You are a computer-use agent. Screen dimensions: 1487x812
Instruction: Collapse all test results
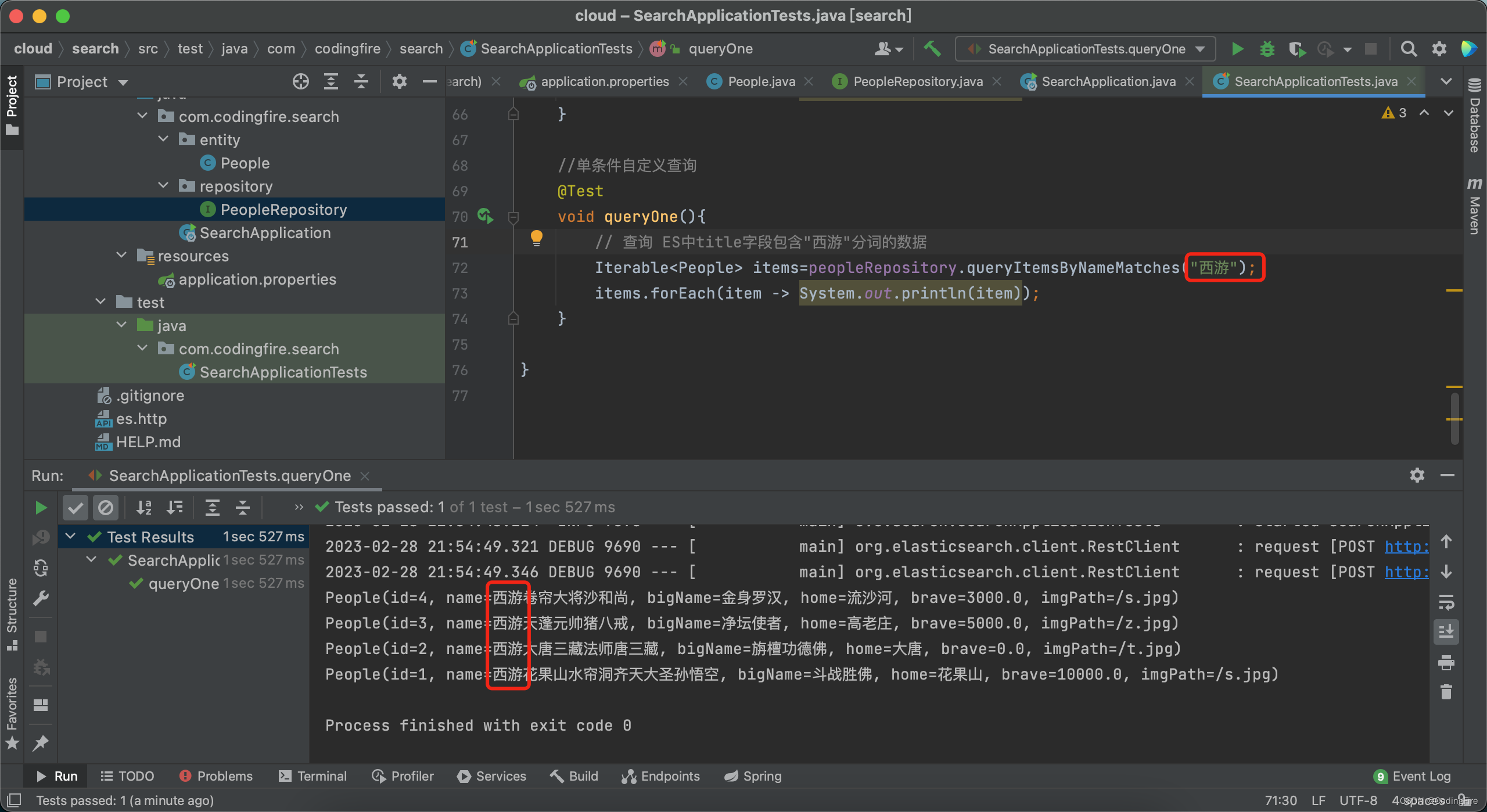[x=243, y=508]
